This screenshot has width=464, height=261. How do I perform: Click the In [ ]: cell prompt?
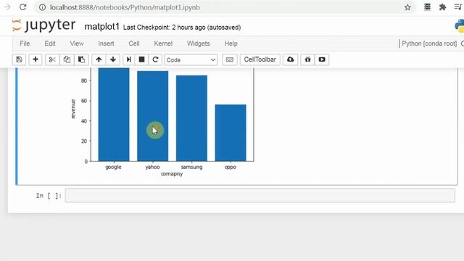tap(49, 196)
